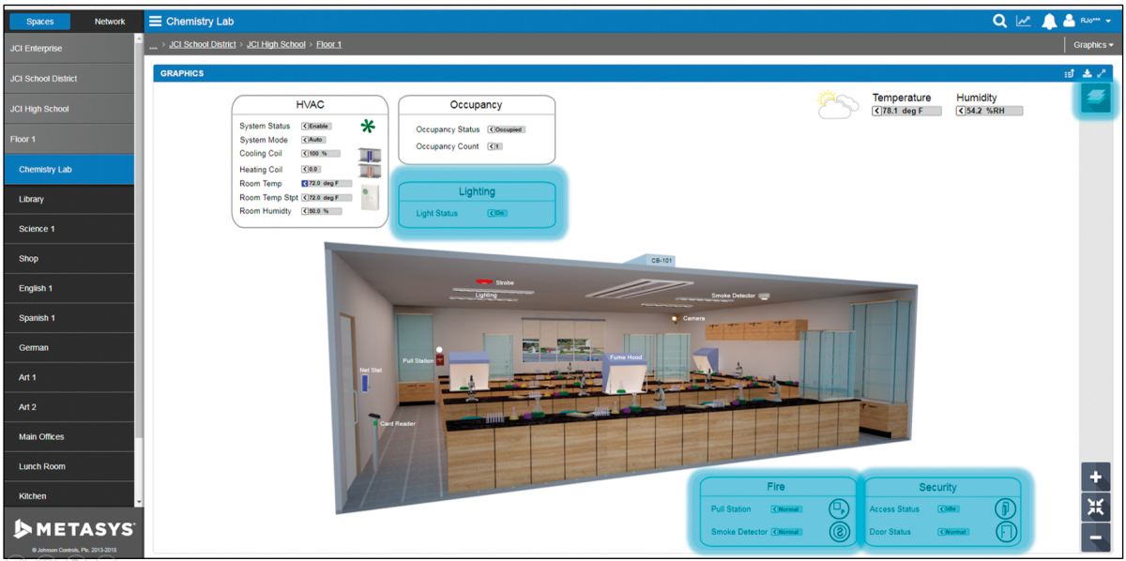The height and width of the screenshot is (561, 1126).
Task: Zoom out with the minus button
Action: (x=1095, y=538)
